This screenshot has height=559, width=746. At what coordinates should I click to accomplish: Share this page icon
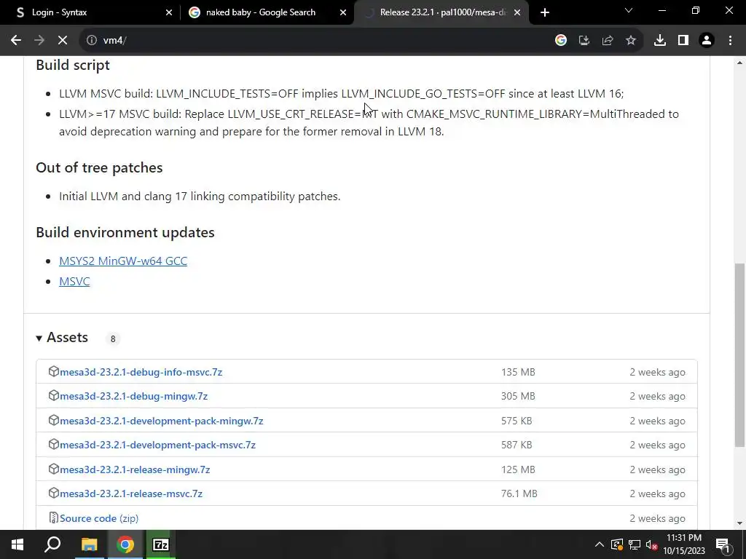(608, 41)
